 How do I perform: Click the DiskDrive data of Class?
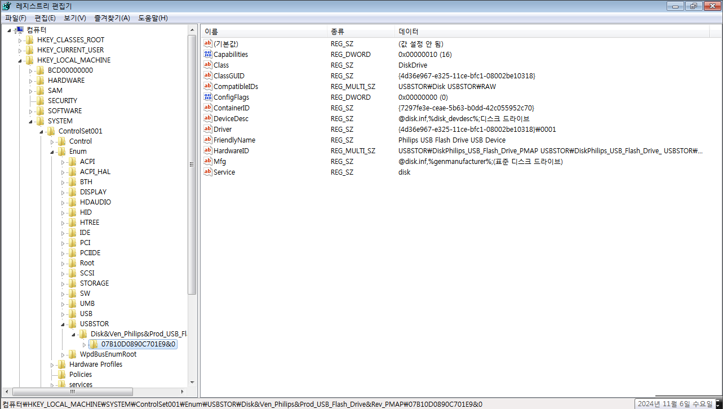412,65
